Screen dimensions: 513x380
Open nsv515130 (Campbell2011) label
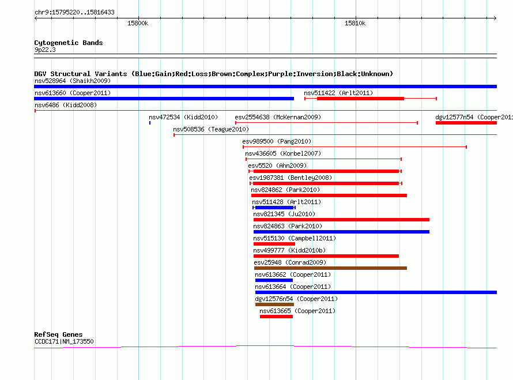(295, 238)
